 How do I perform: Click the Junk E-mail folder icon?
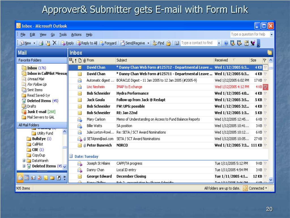click(x=24, y=112)
